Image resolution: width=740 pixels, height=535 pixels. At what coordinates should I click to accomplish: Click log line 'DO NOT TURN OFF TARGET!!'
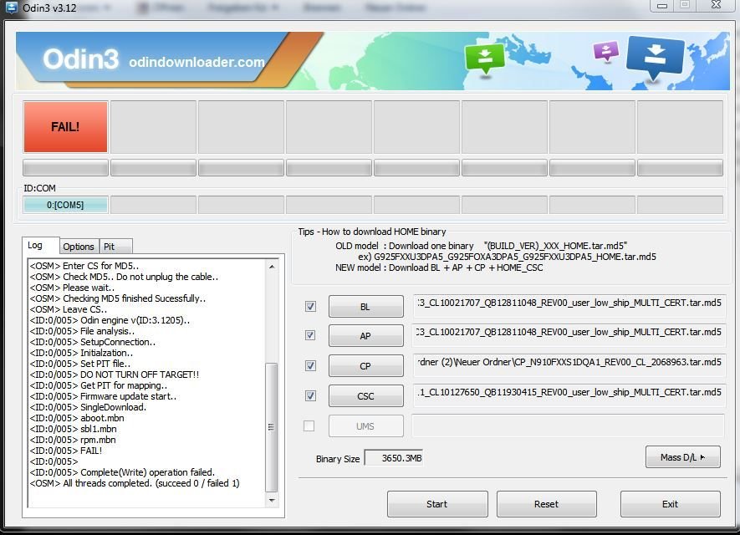click(x=115, y=374)
